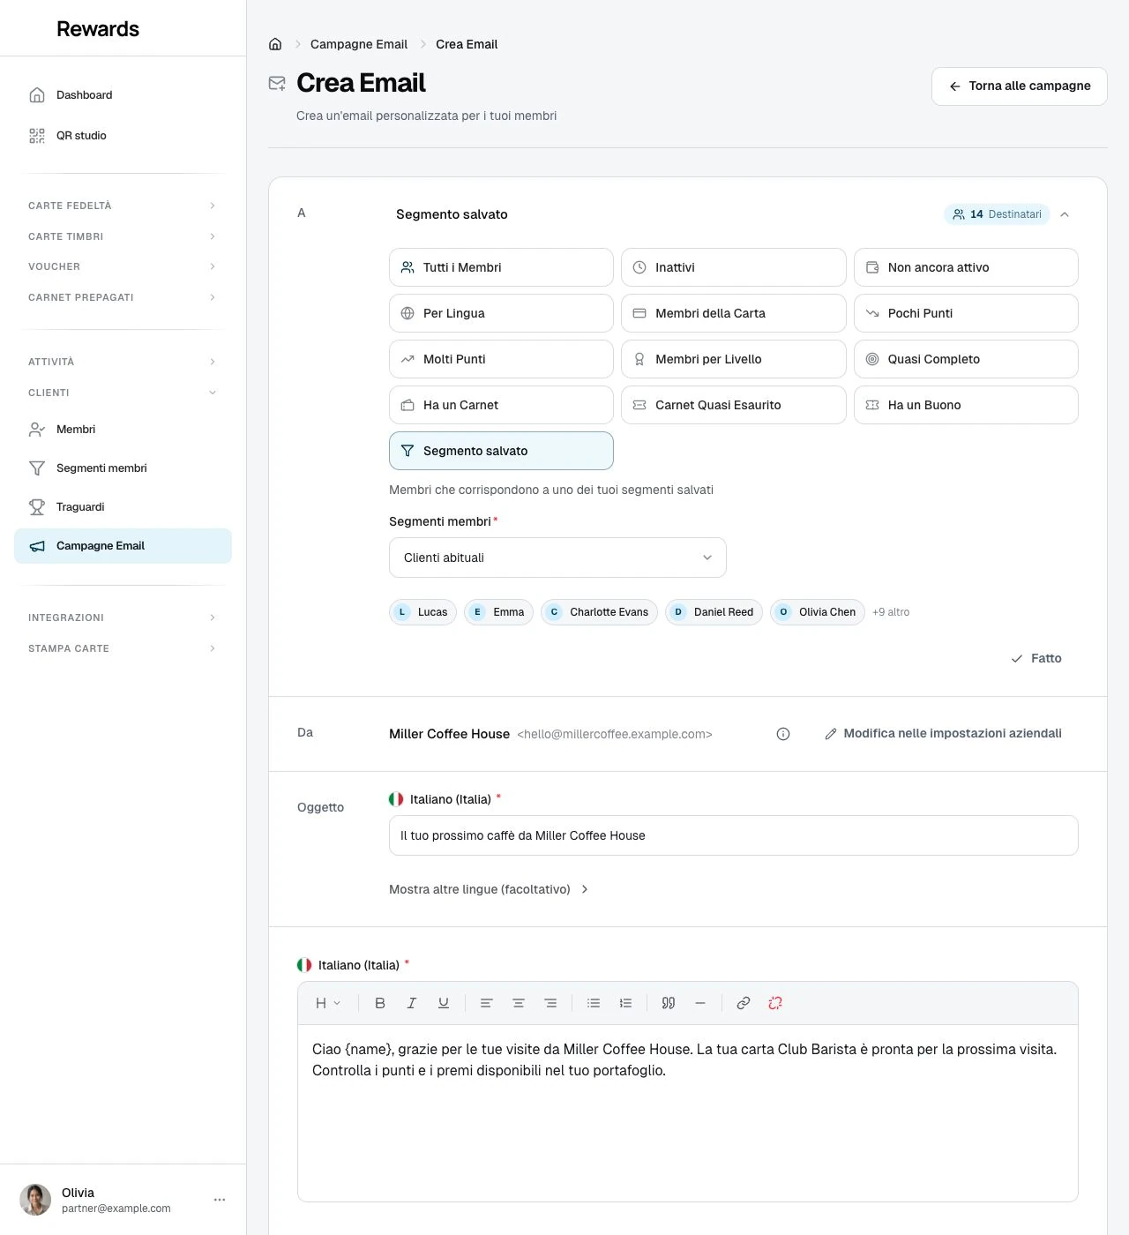Open QR studio from the sidebar

(123, 136)
